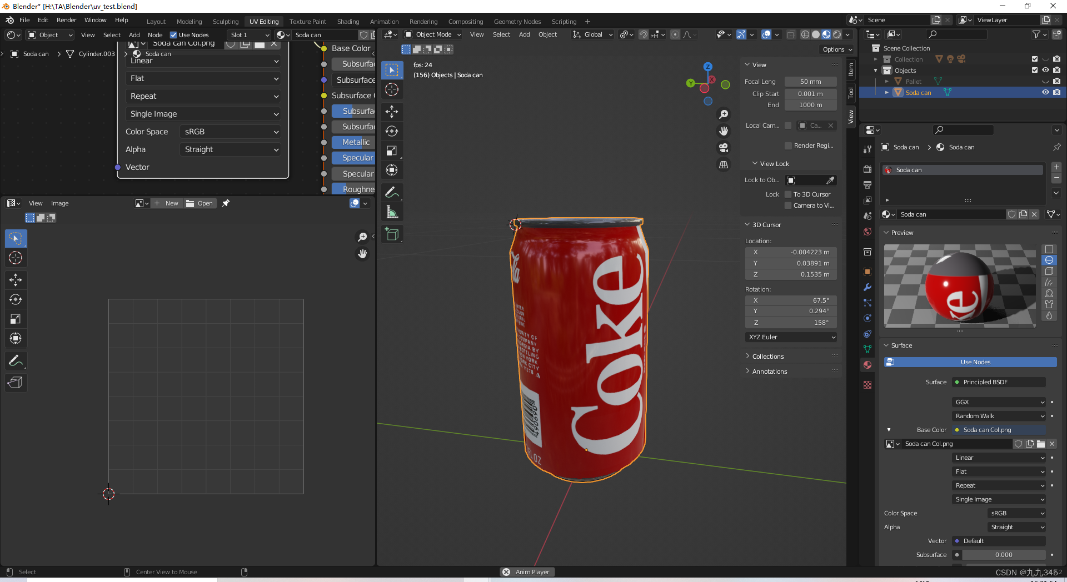Open the File menu
The height and width of the screenshot is (582, 1067).
pyautogui.click(x=24, y=20)
